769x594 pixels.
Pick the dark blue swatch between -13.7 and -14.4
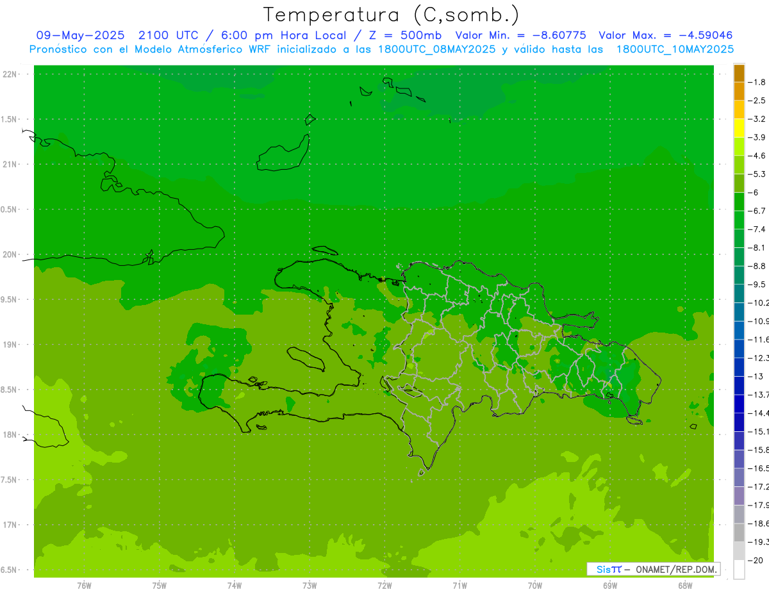pyautogui.click(x=739, y=404)
